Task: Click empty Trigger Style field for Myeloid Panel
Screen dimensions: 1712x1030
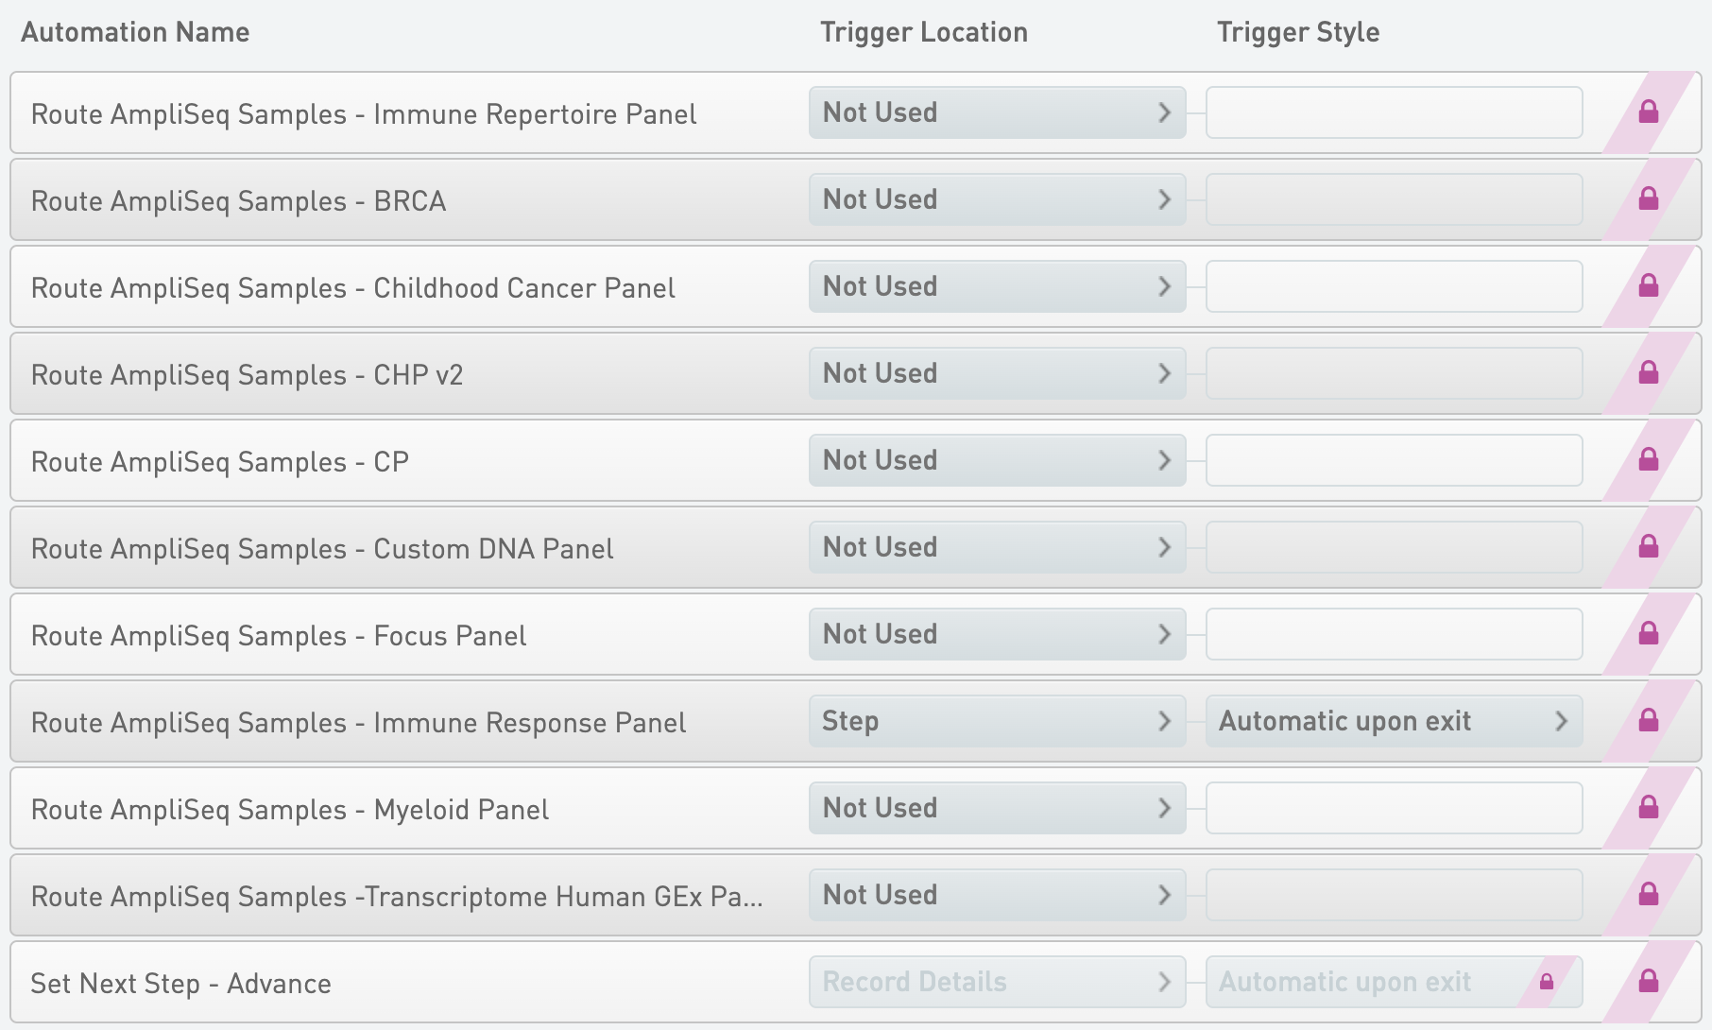Action: click(1394, 809)
